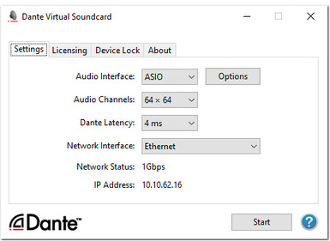Click the Dante Virtual Soundcard title text

[67, 17]
